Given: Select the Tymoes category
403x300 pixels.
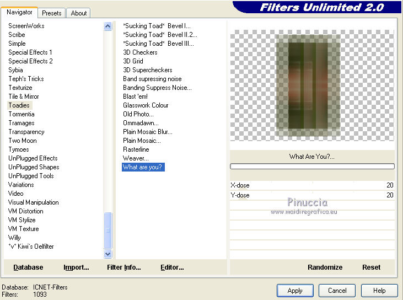Looking at the screenshot, I should click(19, 149).
